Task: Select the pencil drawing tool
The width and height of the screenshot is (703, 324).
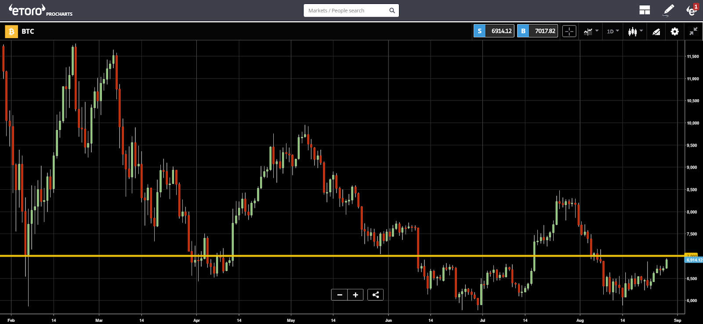Action: [x=668, y=10]
